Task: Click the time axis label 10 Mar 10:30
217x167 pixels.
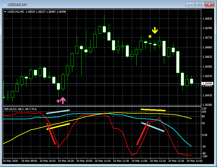Action: (x=66, y=161)
